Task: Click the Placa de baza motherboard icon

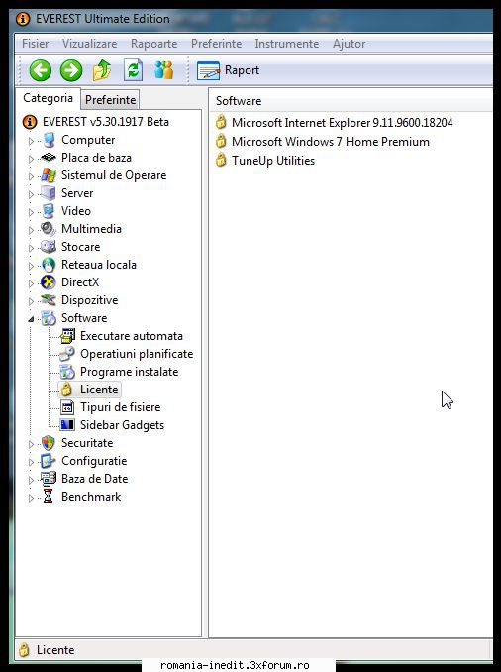Action: [49, 158]
